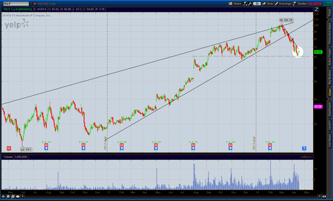This screenshot has width=333, height=201.
Task: Click the November 2012 conference call phone icon
Action: pos(83,145)
